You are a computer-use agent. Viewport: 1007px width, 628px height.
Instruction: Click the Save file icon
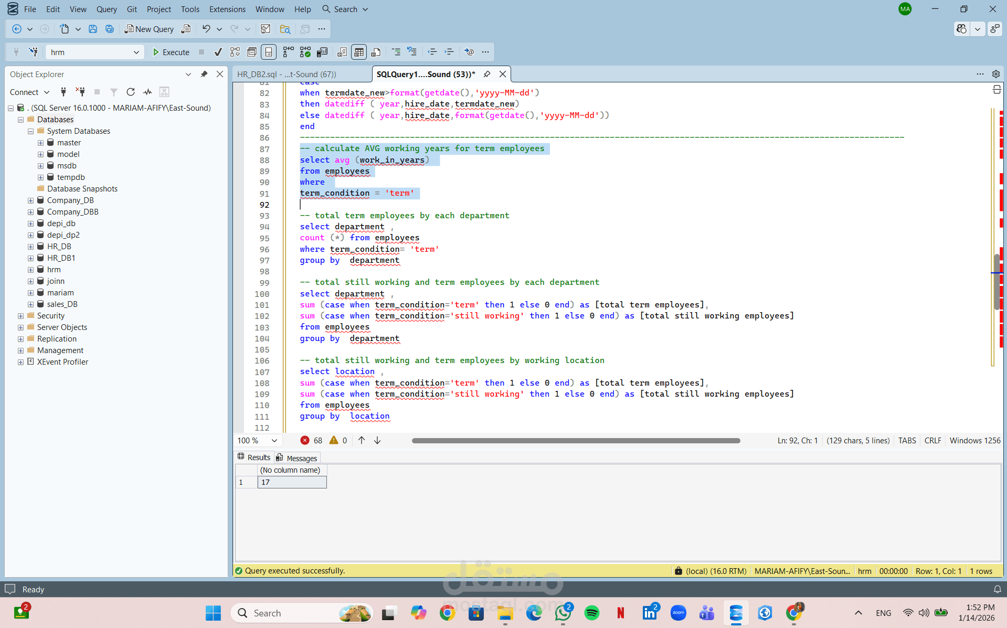(92, 29)
